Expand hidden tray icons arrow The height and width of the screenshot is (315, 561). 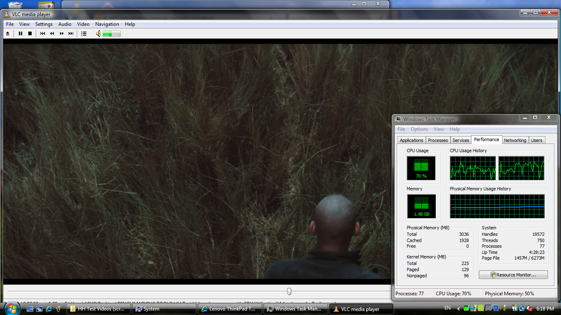click(458, 309)
